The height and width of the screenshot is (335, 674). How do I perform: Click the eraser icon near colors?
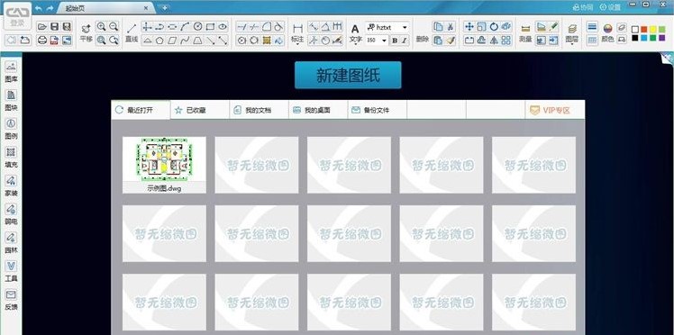[622, 27]
